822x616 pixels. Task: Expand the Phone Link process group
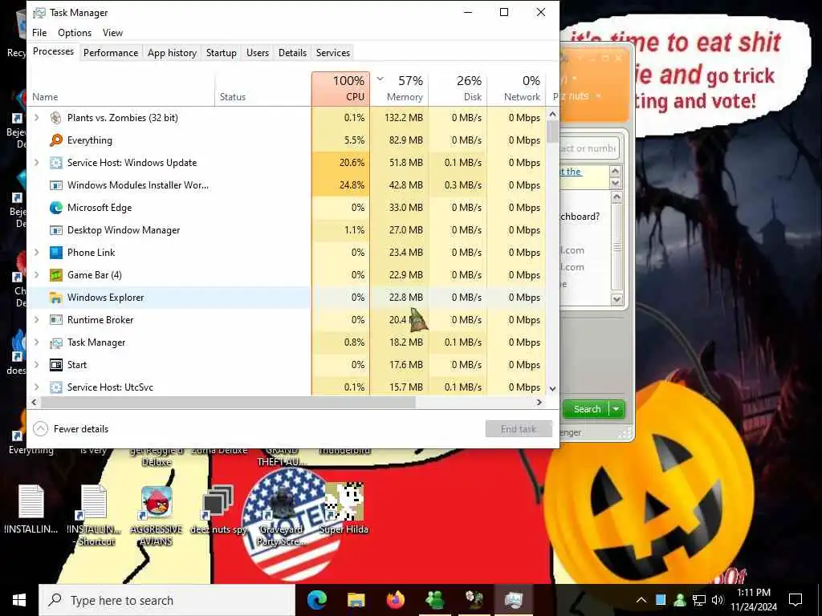click(37, 253)
